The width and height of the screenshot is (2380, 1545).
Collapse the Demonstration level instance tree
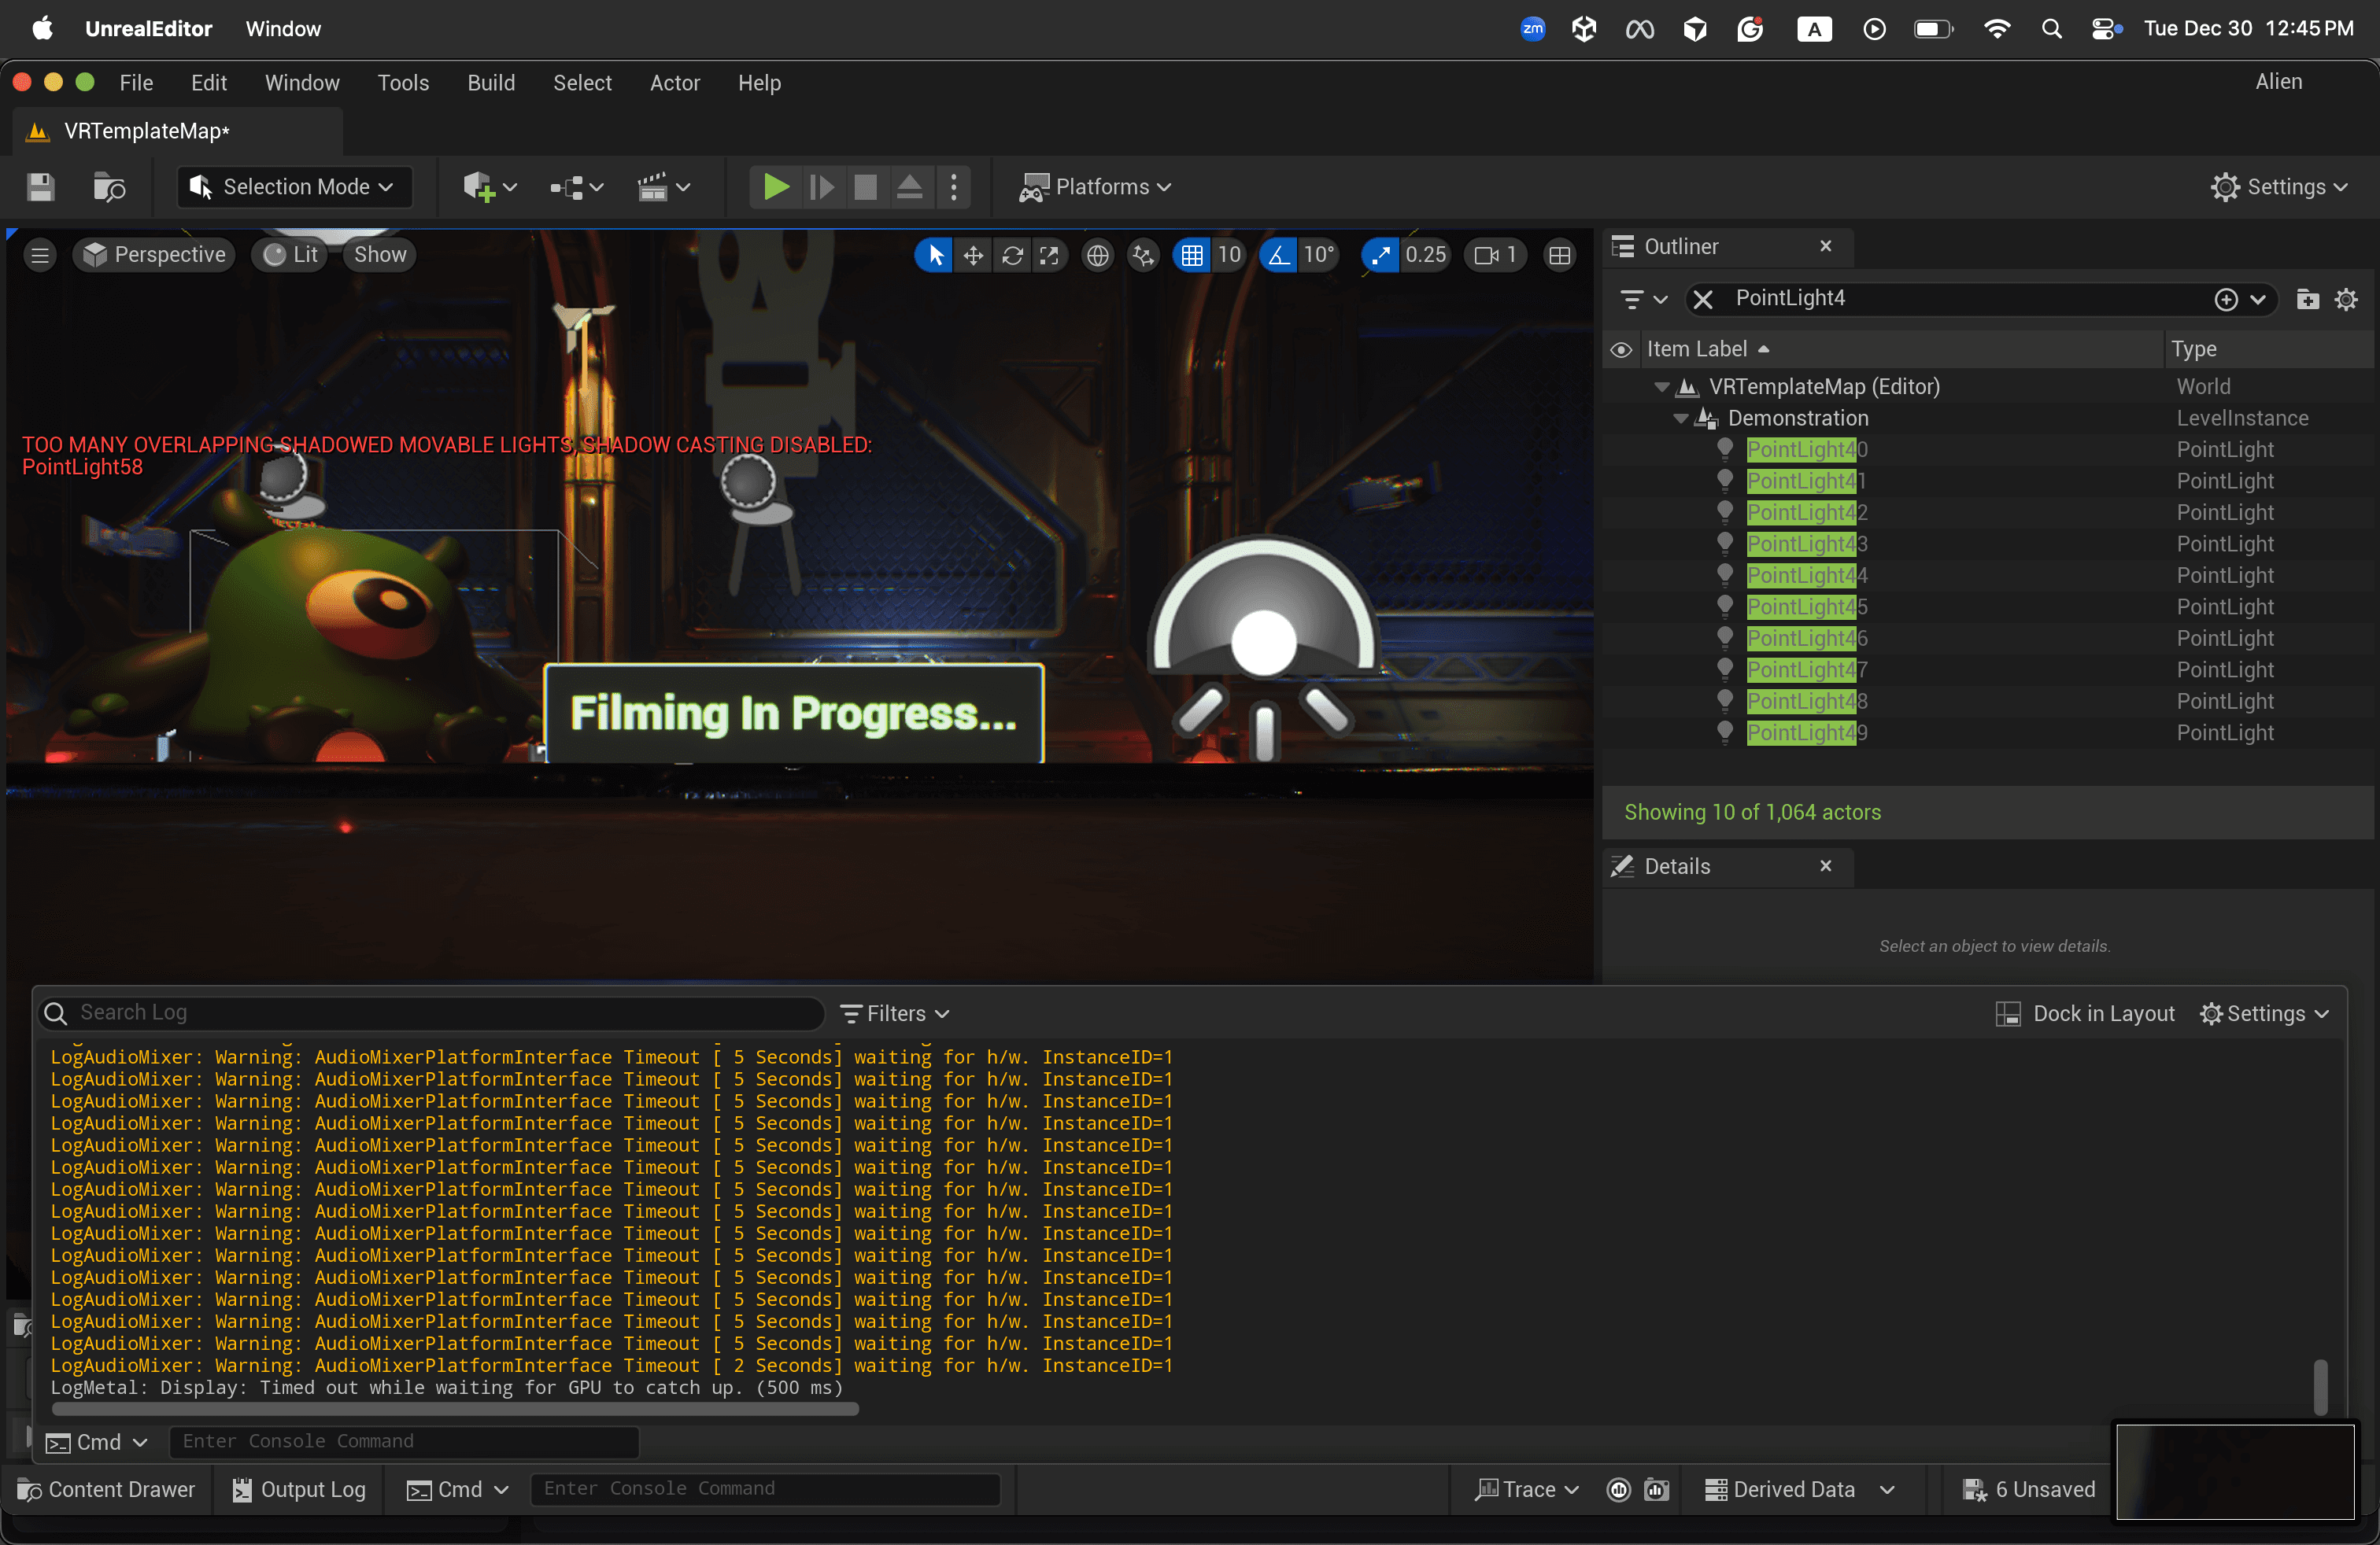coord(1680,419)
